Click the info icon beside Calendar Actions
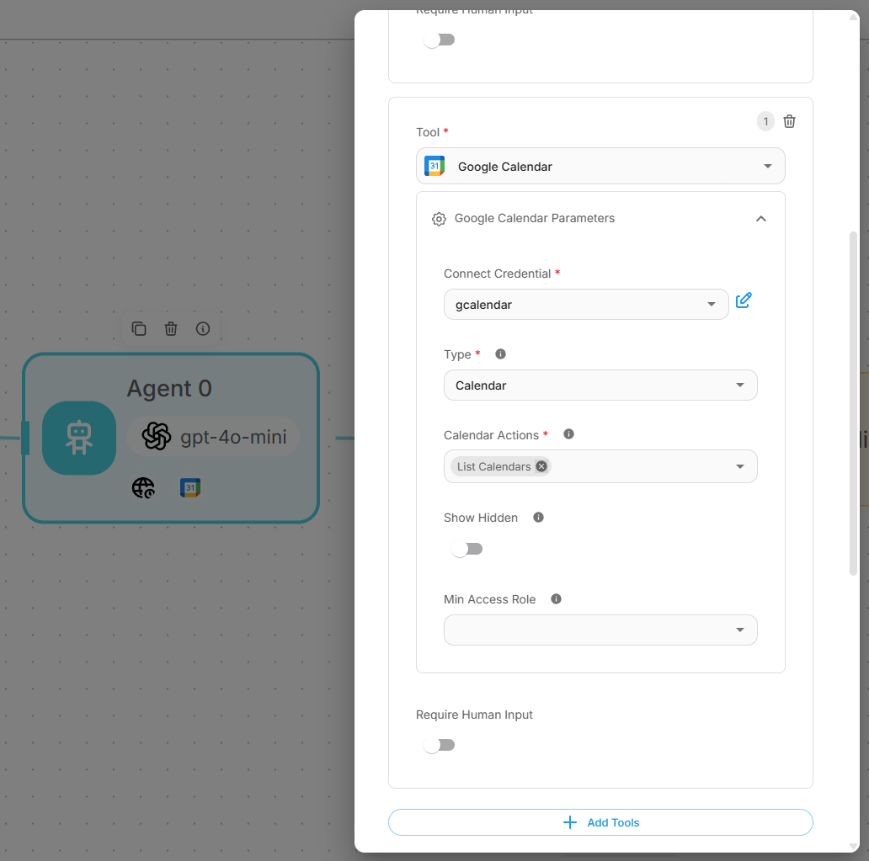This screenshot has width=869, height=861. [568, 434]
